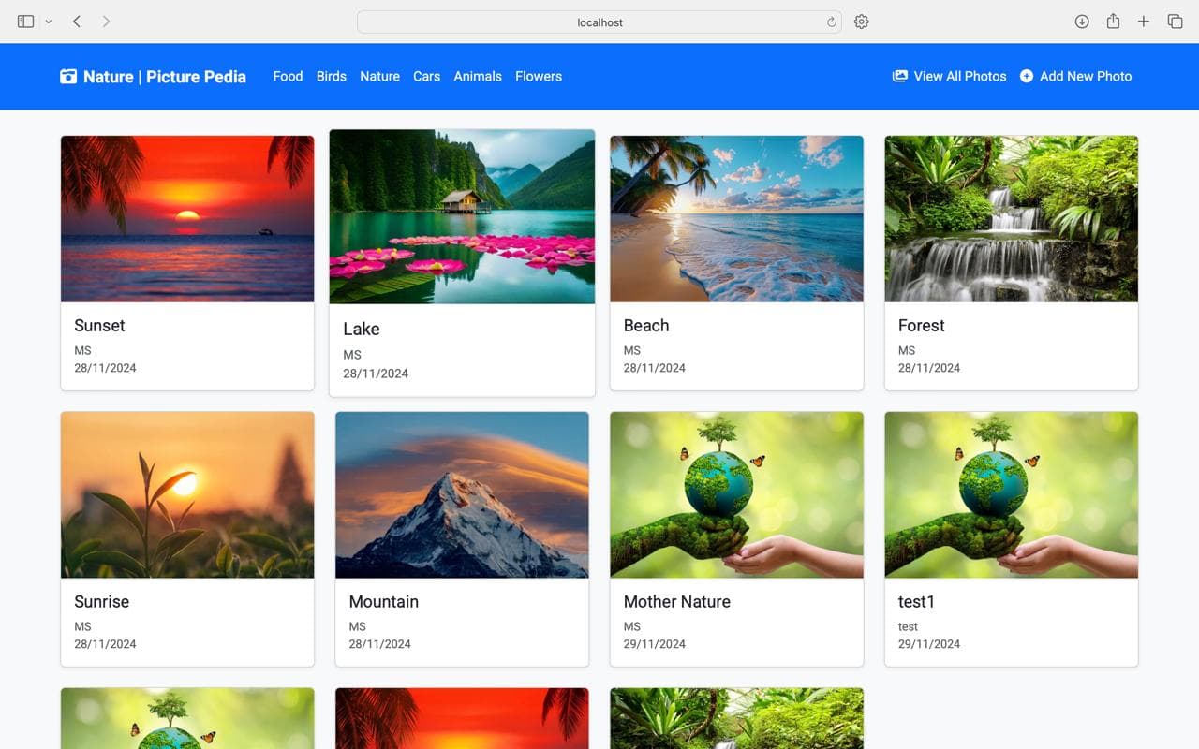Select the Food category
Viewport: 1199px width, 749px height.
pos(288,77)
